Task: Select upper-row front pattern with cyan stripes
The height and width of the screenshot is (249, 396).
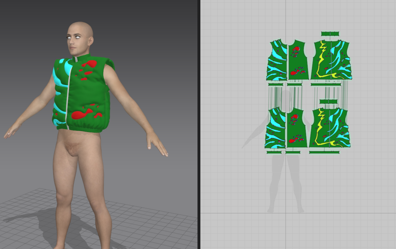Action: [x=277, y=60]
